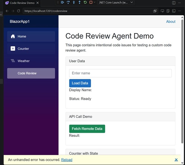Click the house icon beside Home
This screenshot has height=165, width=185.
click(13, 36)
